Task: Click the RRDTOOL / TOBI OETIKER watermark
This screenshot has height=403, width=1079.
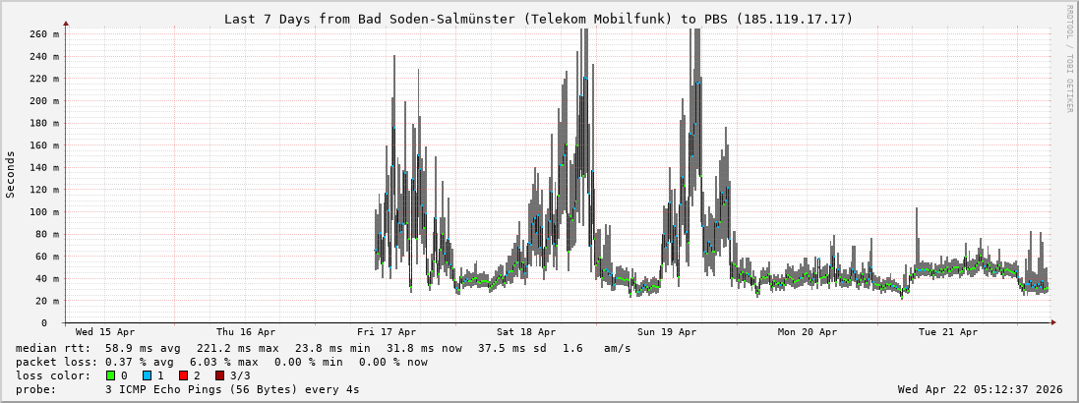Action: click(1069, 59)
